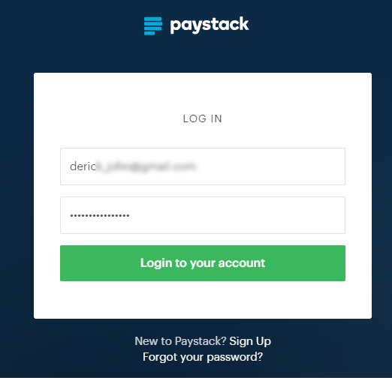Open the Forgot your password? link
This screenshot has width=392, height=378.
coord(203,357)
